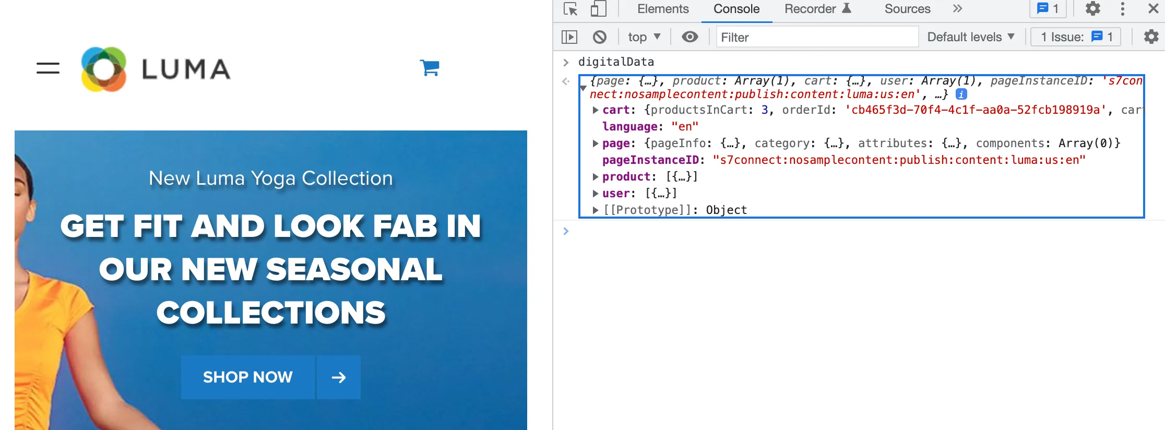
Task: Open the hamburger navigation menu
Action: point(48,68)
